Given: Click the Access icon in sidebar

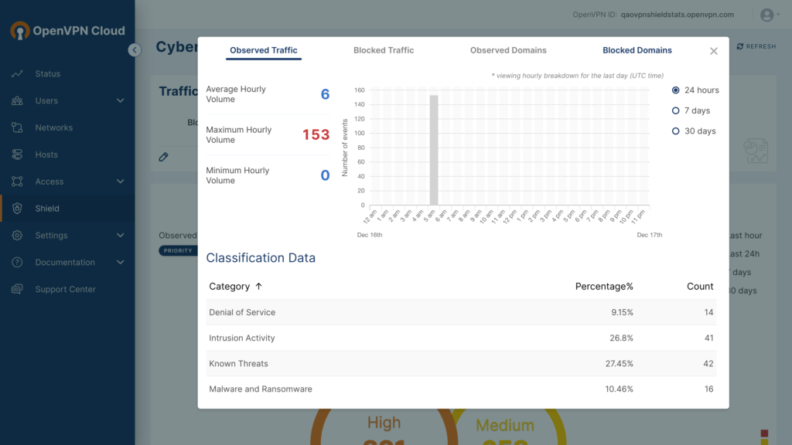Looking at the screenshot, I should pyautogui.click(x=17, y=182).
